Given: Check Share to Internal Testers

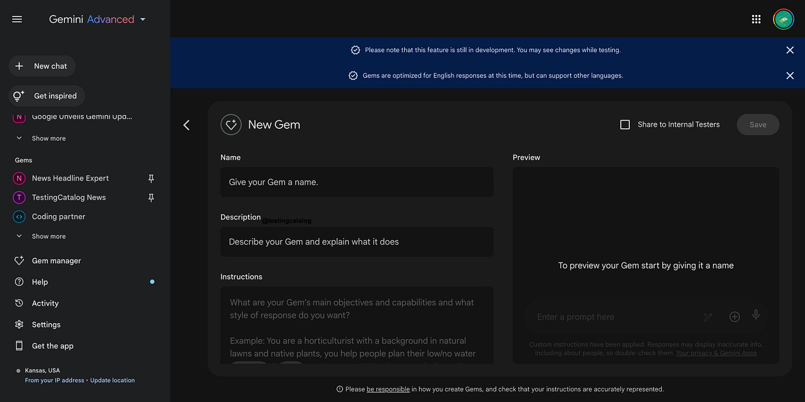Looking at the screenshot, I should (625, 125).
